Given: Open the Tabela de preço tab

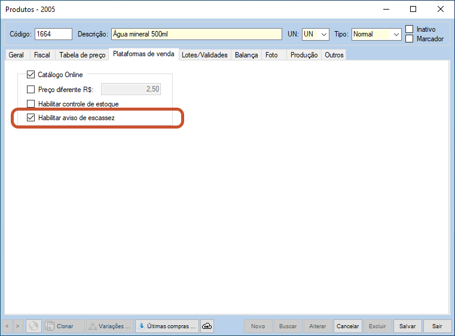Looking at the screenshot, I should point(82,55).
